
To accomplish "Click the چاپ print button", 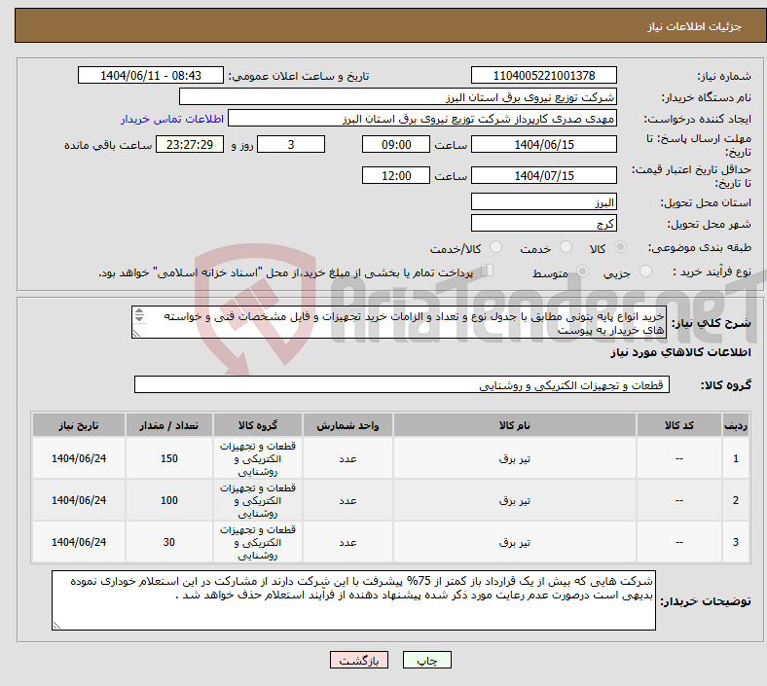I will tap(427, 660).
